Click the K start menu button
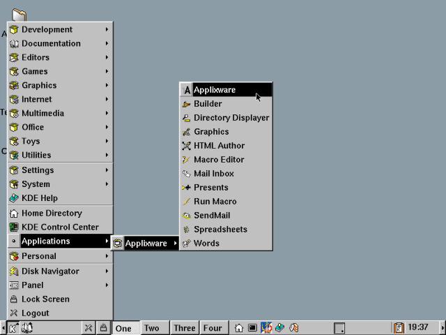 pos(13,327)
